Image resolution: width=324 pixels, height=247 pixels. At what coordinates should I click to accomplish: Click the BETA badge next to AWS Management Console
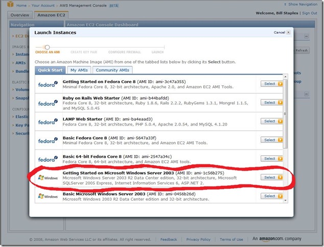(114, 6)
